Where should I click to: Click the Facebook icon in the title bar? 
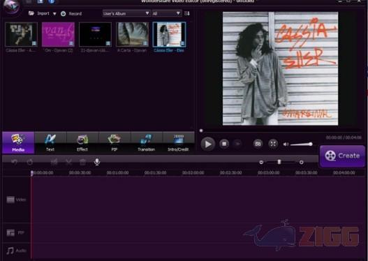point(51,1)
